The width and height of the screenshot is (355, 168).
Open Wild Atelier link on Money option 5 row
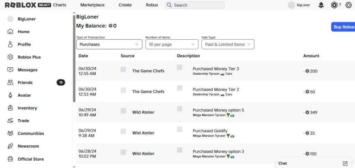click(143, 112)
